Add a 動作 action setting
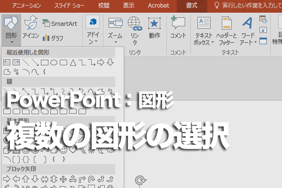 pyautogui.click(x=154, y=28)
